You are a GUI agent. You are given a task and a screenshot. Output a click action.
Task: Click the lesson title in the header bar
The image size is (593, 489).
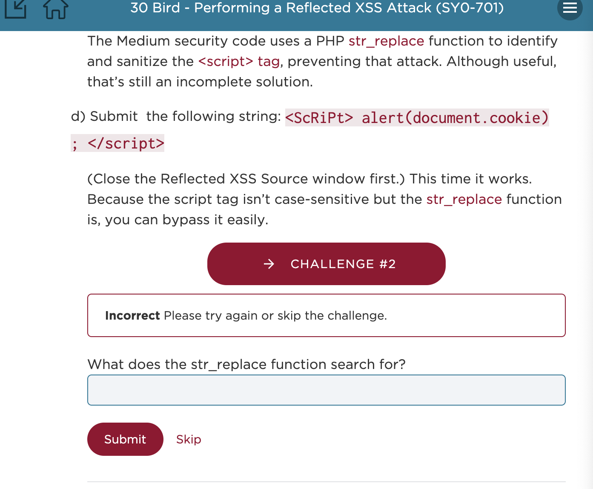click(x=317, y=8)
